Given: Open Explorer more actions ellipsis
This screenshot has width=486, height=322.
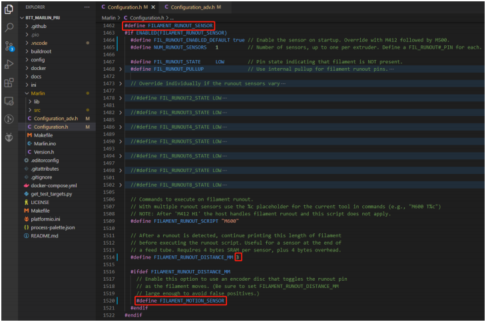Looking at the screenshot, I should [x=86, y=7].
